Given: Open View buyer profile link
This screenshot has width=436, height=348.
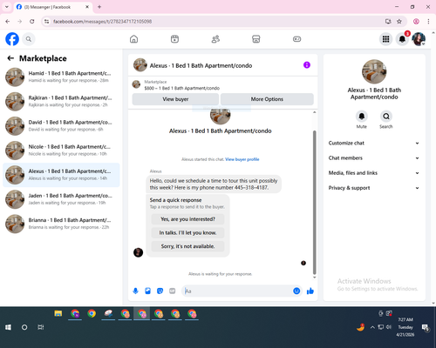Looking at the screenshot, I should pyautogui.click(x=242, y=159).
